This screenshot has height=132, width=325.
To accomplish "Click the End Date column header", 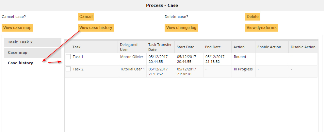I will [213, 47].
